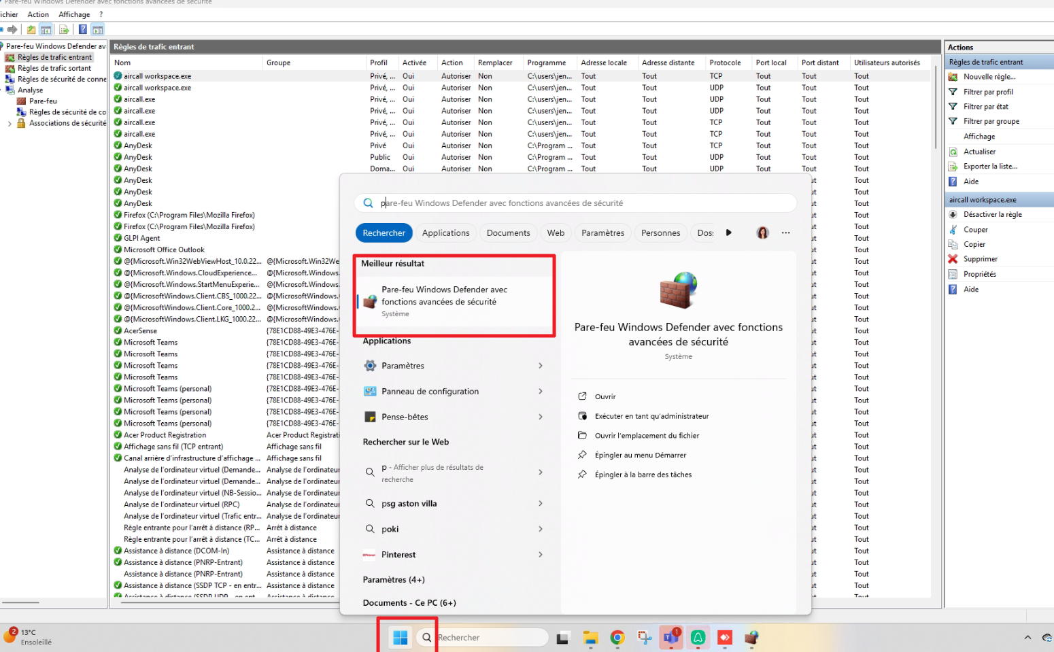Expand the Panneau de configuration chevron

(541, 392)
